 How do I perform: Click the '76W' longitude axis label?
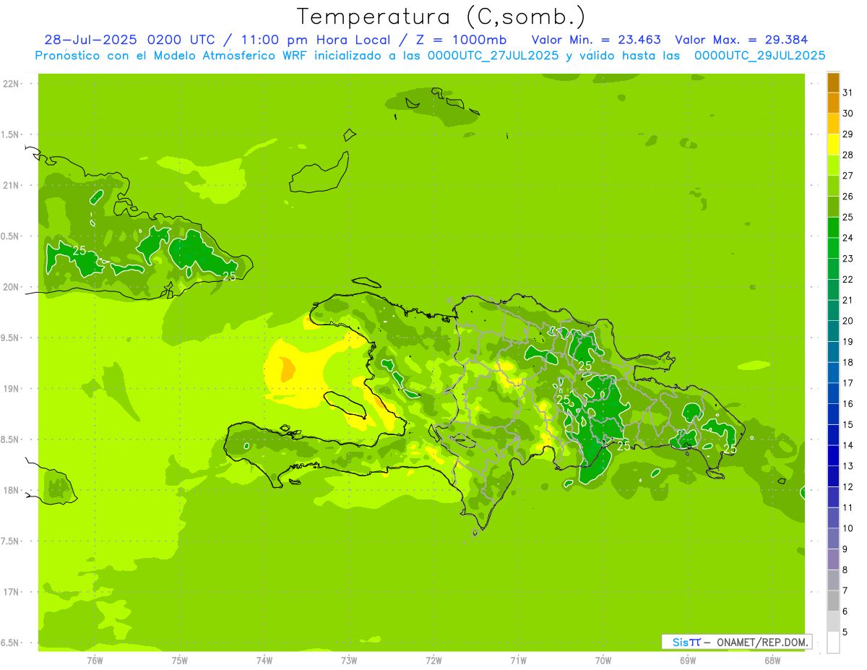(x=95, y=661)
